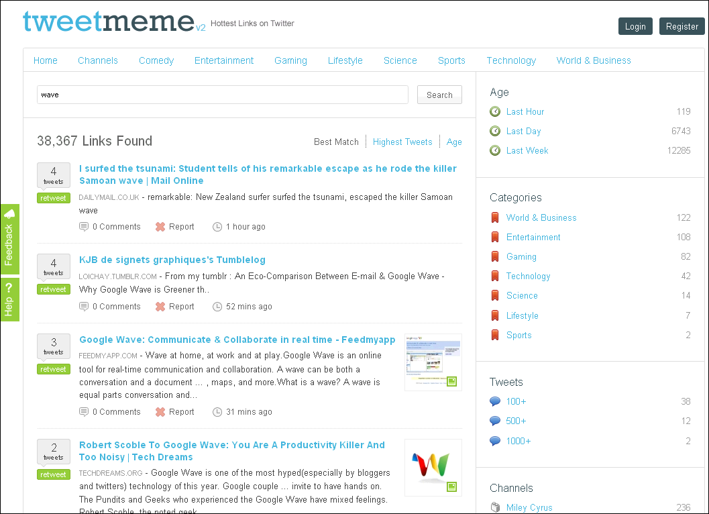Click the speech bubble icon beside 1000+ tweets
The height and width of the screenshot is (514, 709).
click(495, 441)
